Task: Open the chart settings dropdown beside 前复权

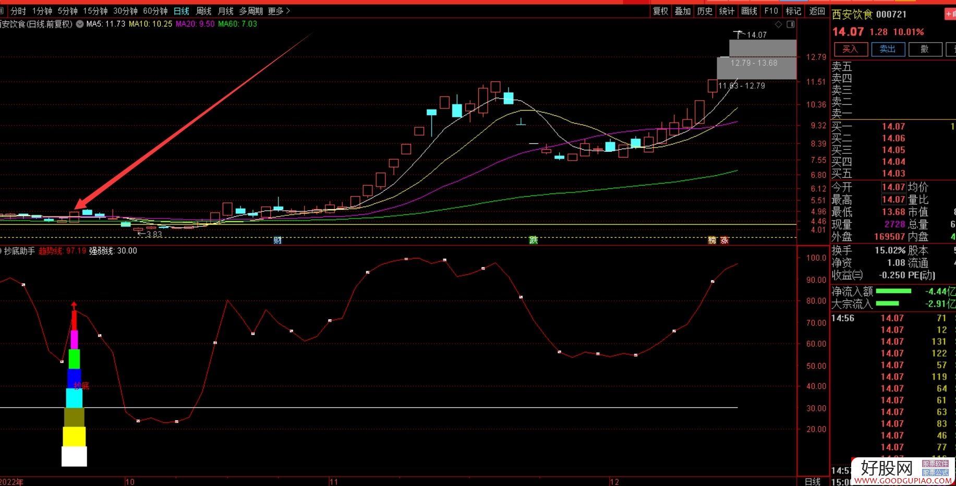Action: coord(80,24)
